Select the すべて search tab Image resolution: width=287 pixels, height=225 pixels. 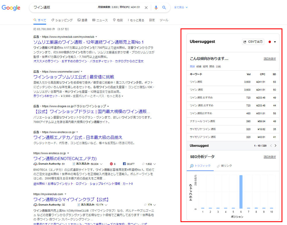pos(40,20)
